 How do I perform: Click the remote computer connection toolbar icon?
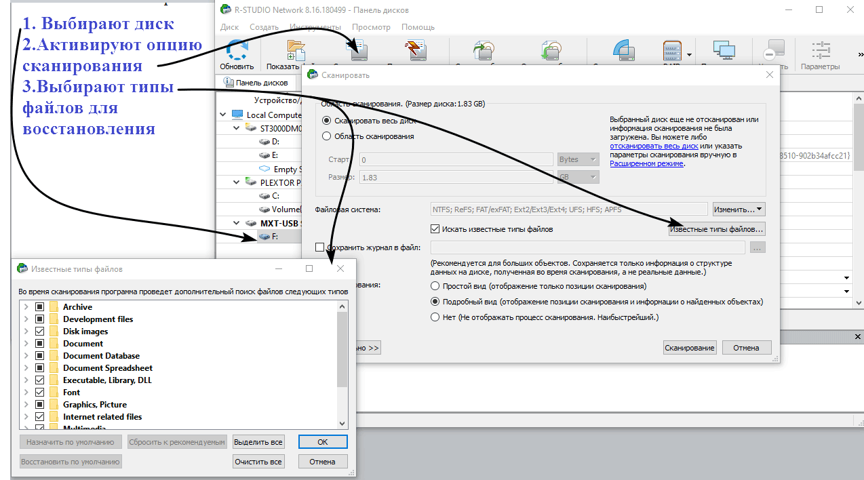[x=724, y=50]
